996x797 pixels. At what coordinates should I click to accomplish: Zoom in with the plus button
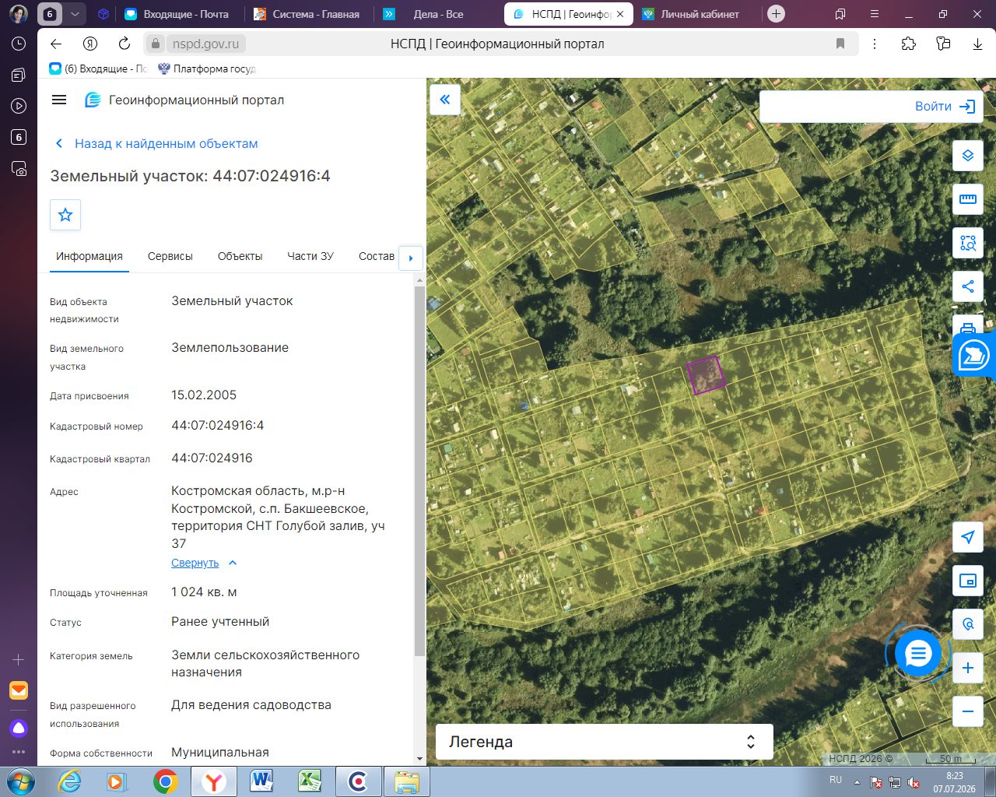pyautogui.click(x=968, y=668)
